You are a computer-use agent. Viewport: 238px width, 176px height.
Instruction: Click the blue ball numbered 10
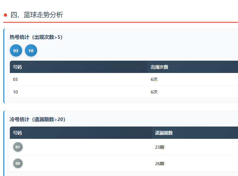pyautogui.click(x=31, y=51)
